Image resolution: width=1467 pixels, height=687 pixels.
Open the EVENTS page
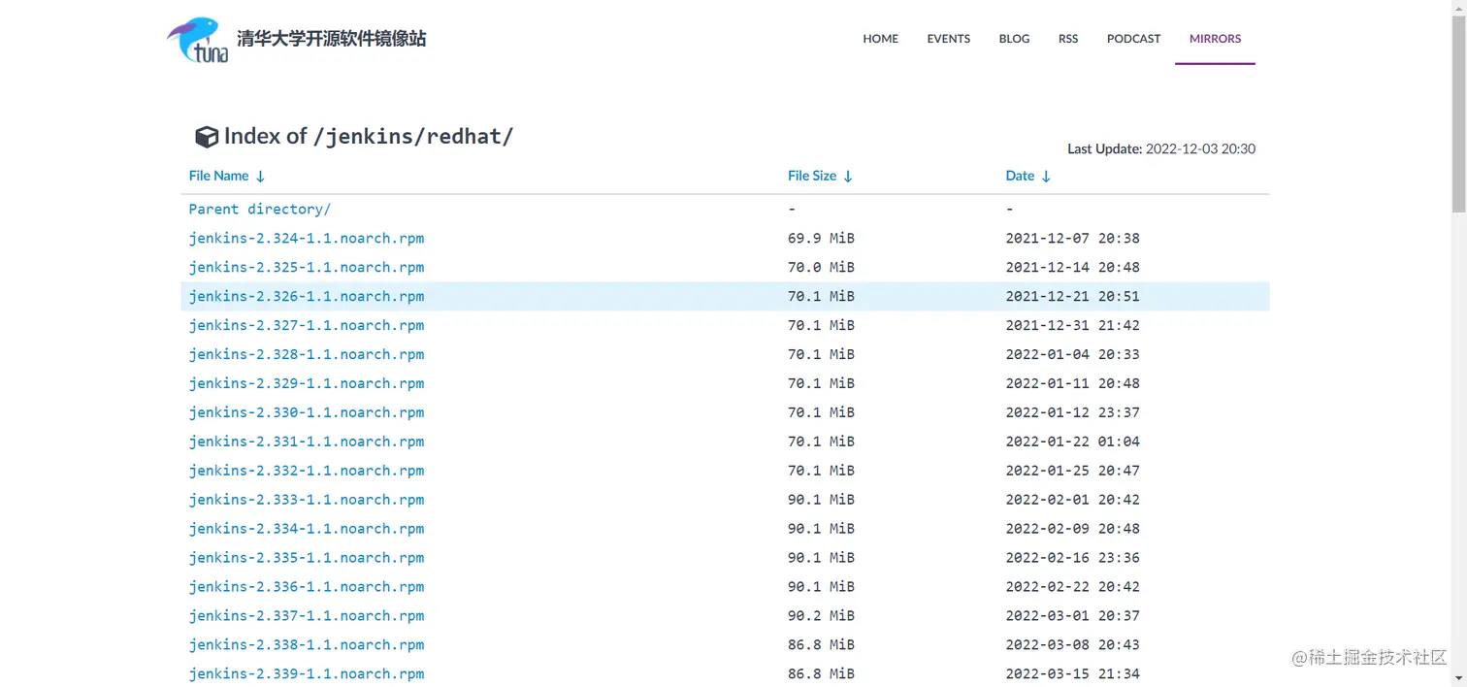coord(949,39)
